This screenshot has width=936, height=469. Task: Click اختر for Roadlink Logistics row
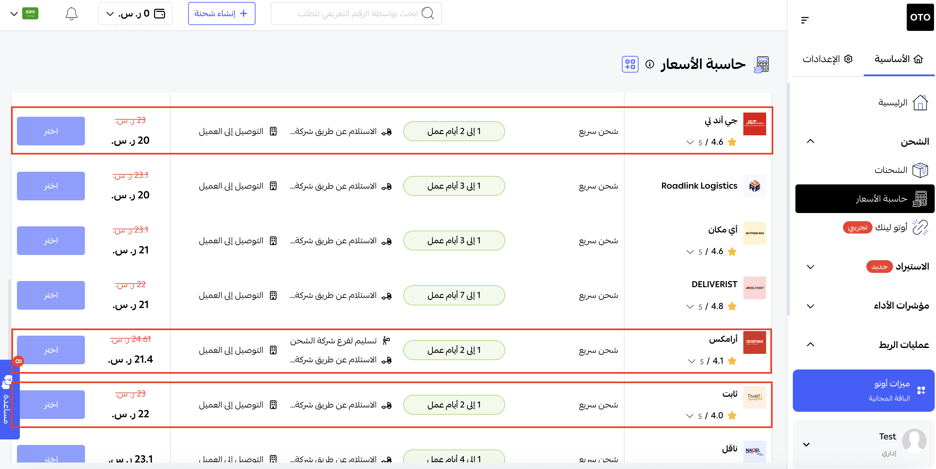(51, 186)
